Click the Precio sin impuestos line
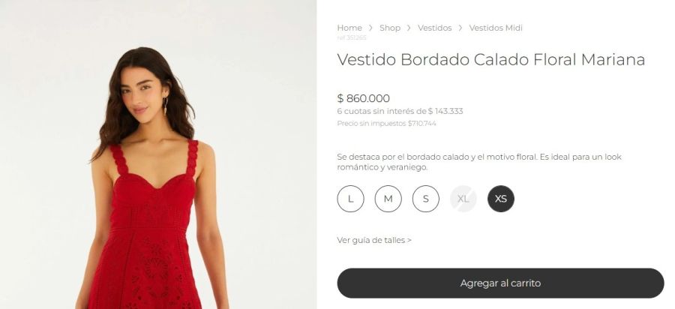Screen dimensions: 675x309 pos(386,124)
